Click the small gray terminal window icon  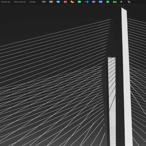tap(44, 2)
